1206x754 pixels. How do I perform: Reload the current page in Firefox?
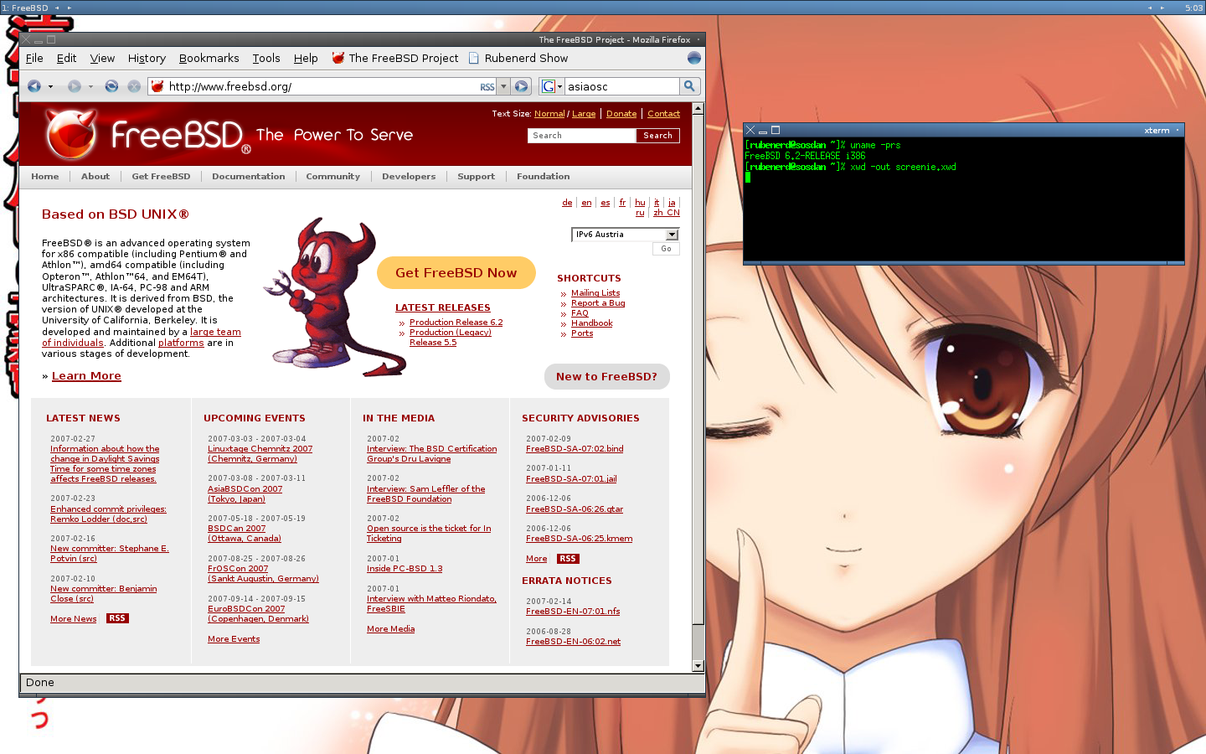(111, 86)
